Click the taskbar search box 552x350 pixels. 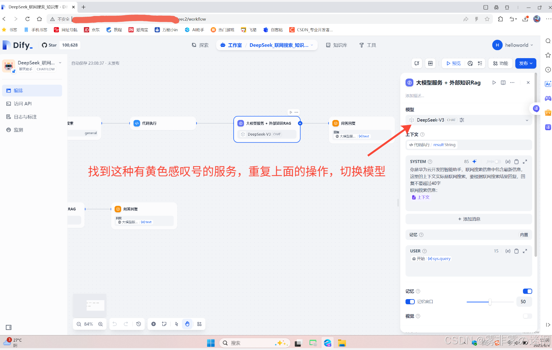(254, 343)
